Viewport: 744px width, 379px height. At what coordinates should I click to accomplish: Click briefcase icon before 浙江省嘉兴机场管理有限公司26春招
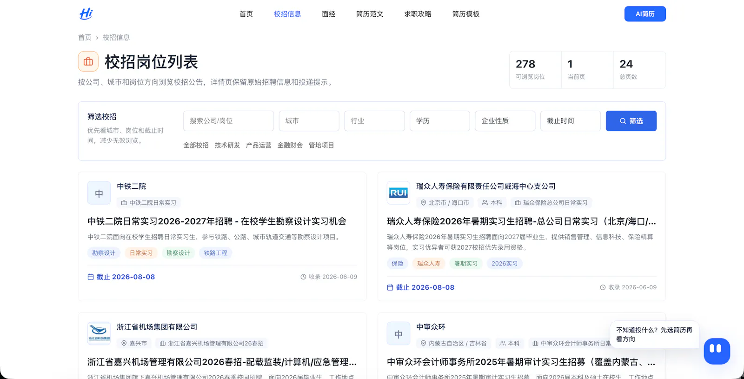point(162,343)
